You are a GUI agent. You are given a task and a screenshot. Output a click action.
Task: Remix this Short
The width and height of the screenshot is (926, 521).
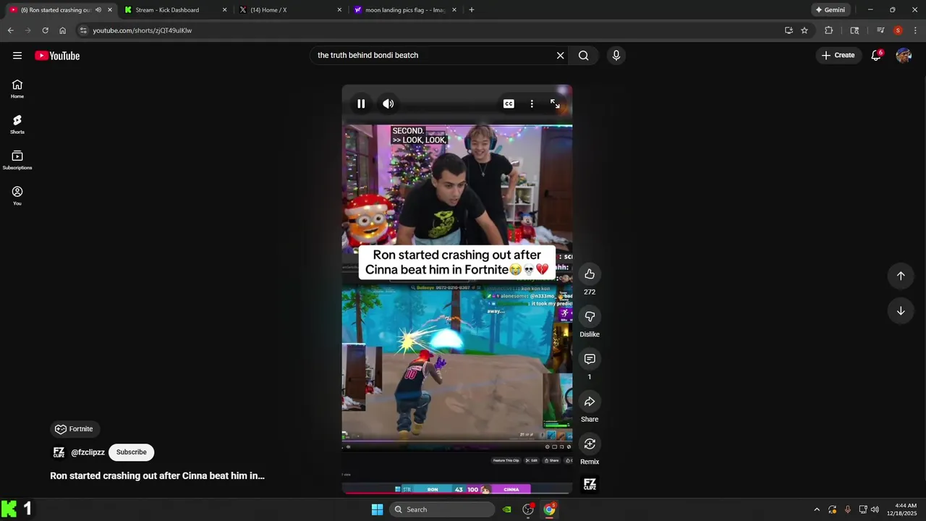[590, 444]
